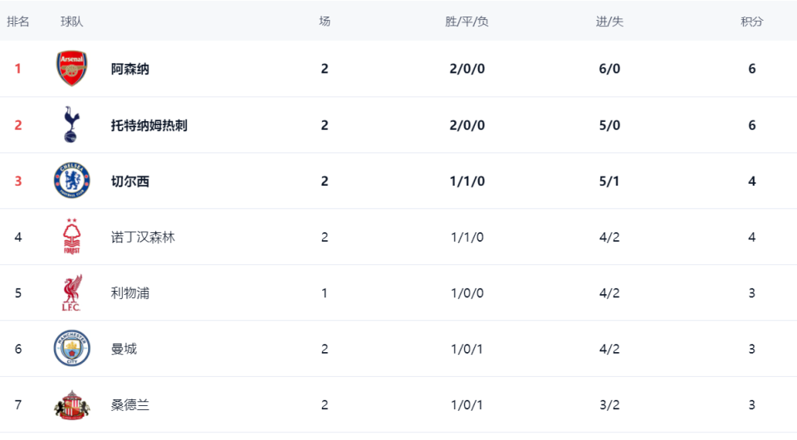Click the 排名 column header
797x440 pixels.
click(x=18, y=22)
